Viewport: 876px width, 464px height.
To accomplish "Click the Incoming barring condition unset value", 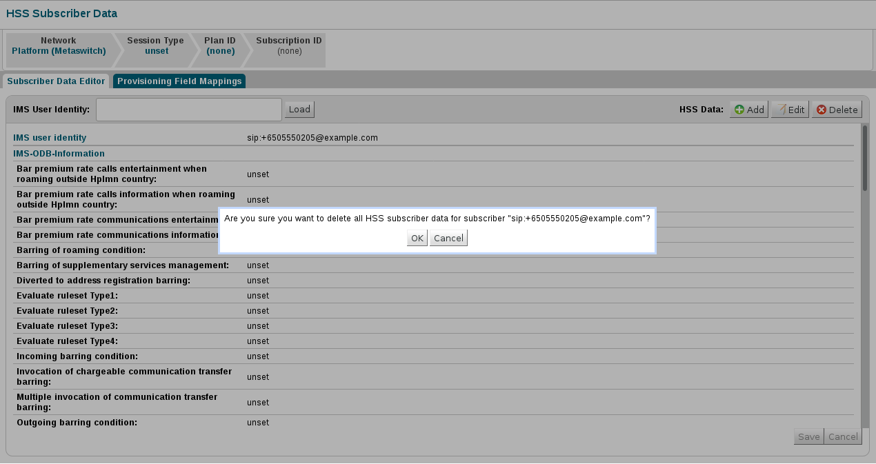I will [258, 356].
